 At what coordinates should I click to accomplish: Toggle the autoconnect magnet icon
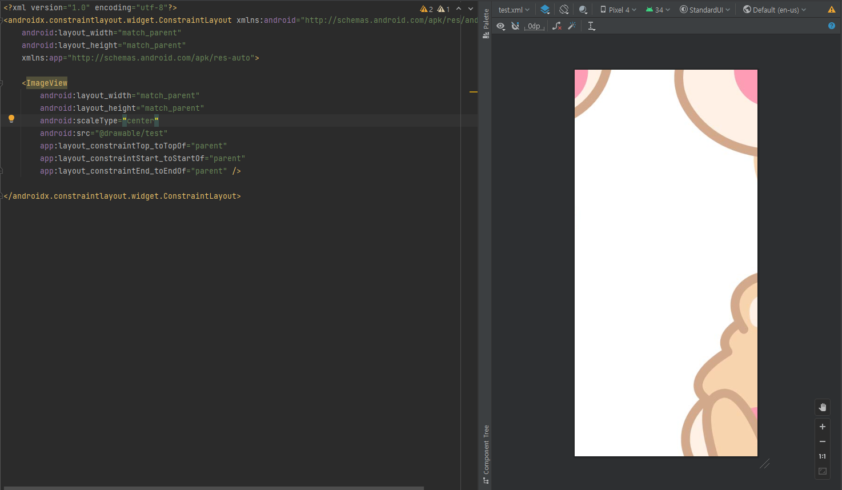pos(515,26)
